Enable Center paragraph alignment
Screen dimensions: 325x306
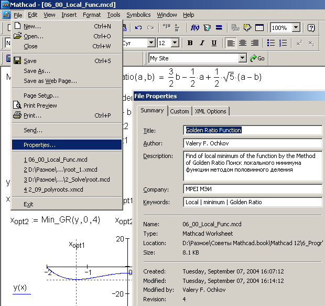(x=243, y=43)
